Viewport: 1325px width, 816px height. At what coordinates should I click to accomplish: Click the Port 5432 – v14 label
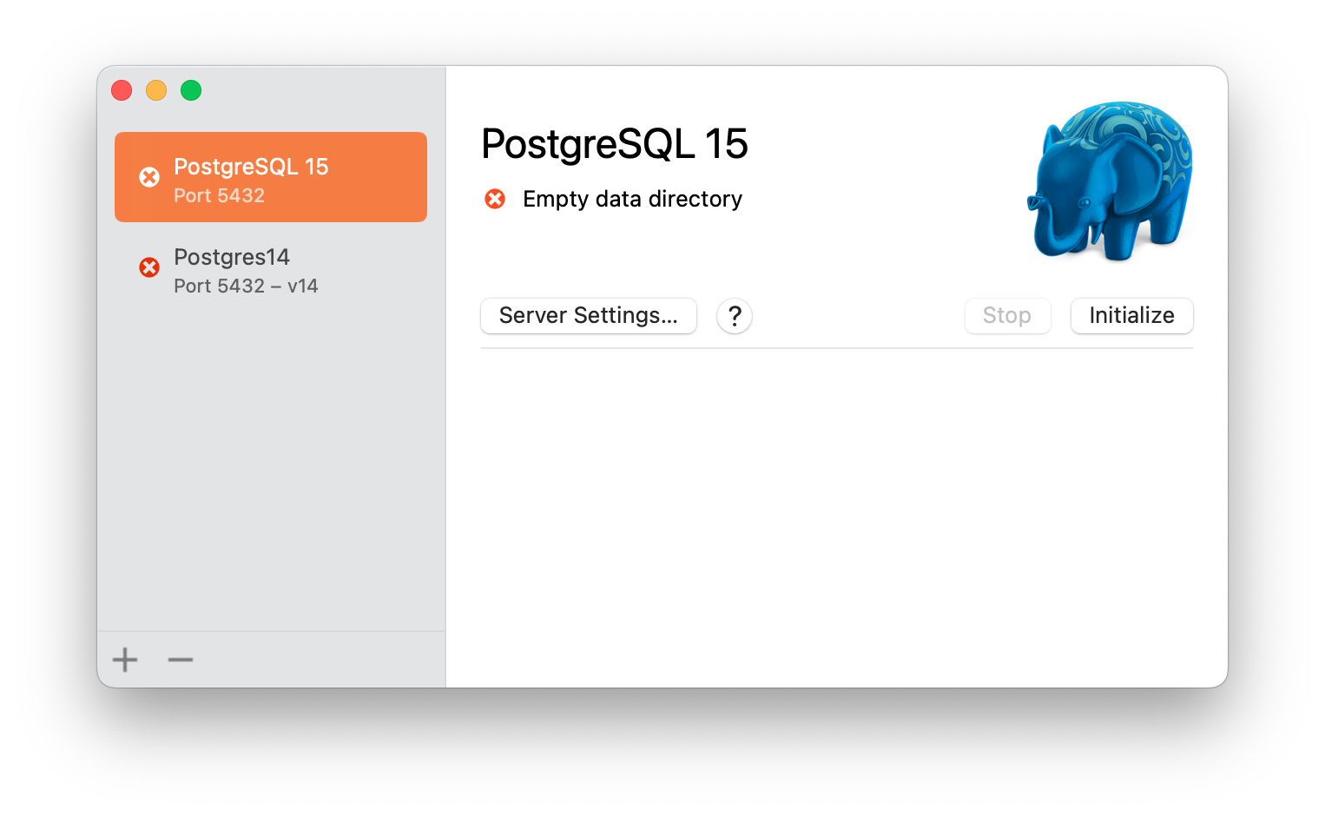[246, 286]
